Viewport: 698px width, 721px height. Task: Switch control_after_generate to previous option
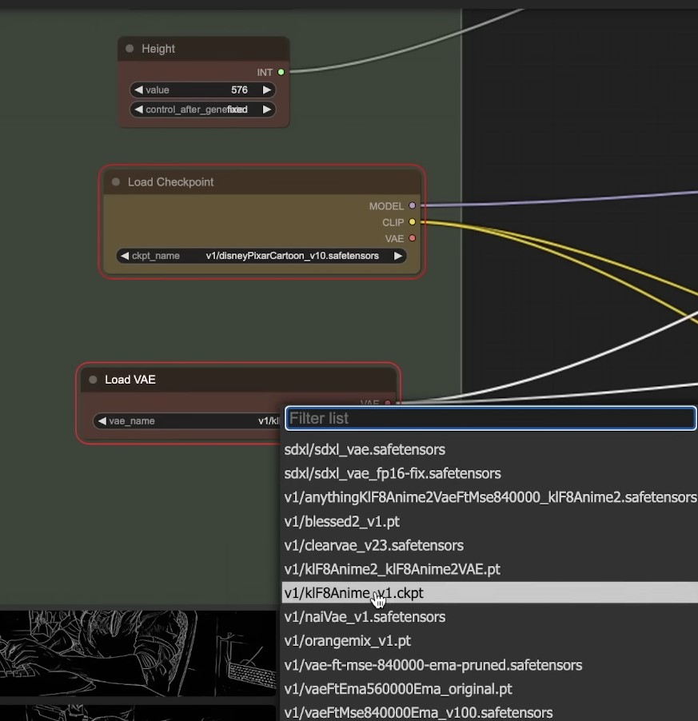coord(139,110)
